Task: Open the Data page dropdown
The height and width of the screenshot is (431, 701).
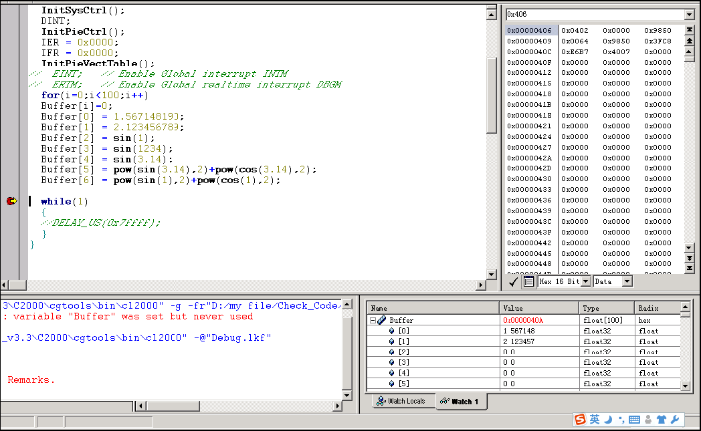Action: tap(627, 281)
